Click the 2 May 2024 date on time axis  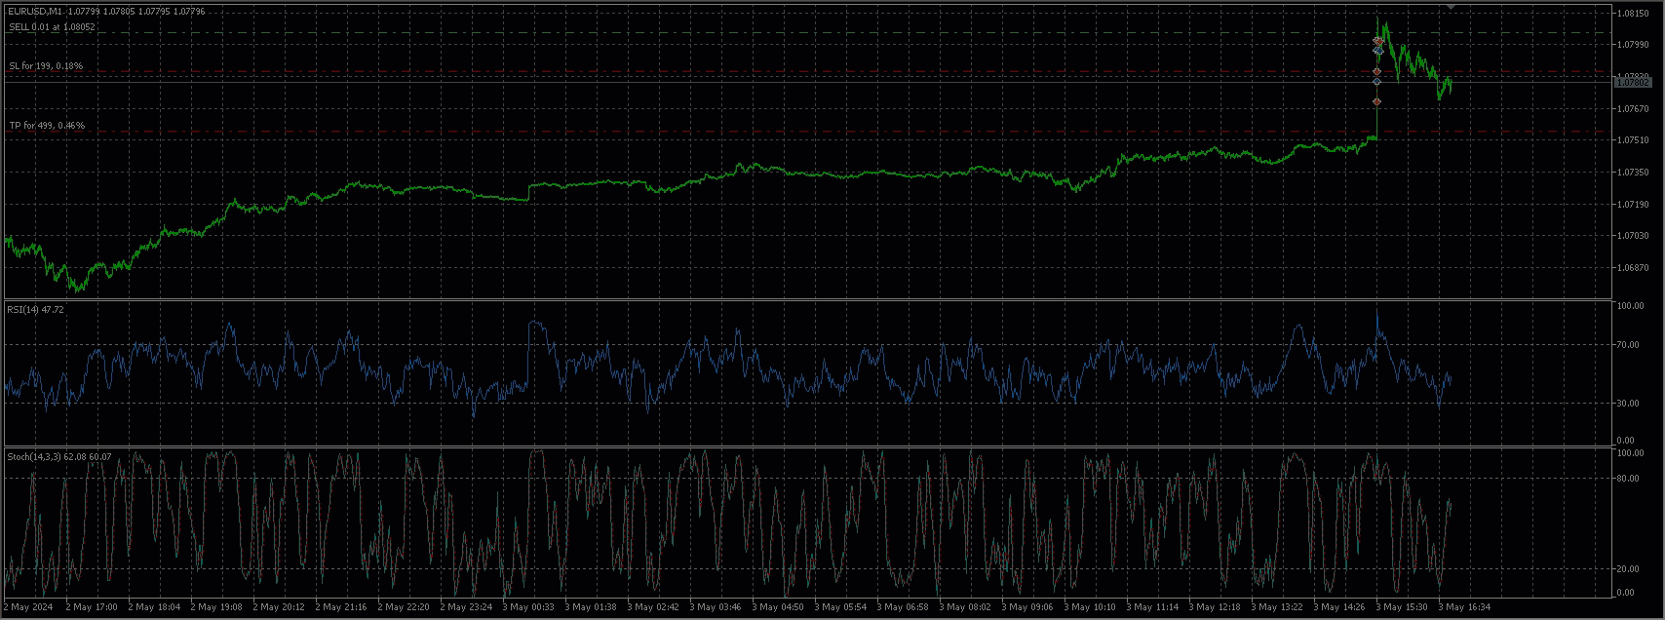(28, 607)
